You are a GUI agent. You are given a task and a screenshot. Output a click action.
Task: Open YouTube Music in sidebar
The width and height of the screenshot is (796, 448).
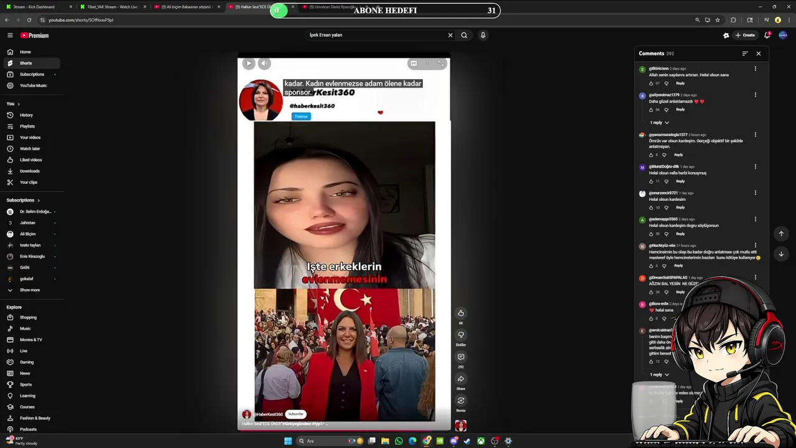pos(33,85)
